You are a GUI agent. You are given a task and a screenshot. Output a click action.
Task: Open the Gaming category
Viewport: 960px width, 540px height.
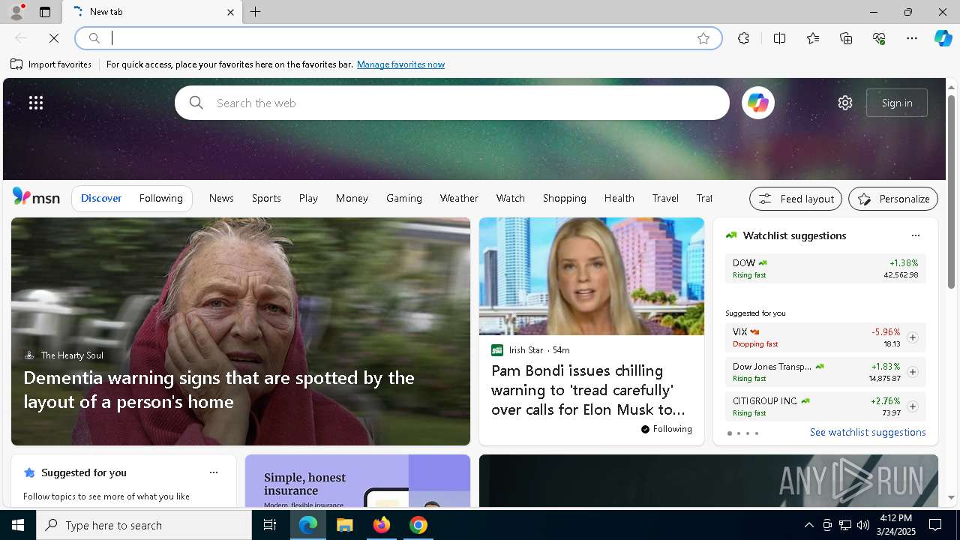pos(404,198)
